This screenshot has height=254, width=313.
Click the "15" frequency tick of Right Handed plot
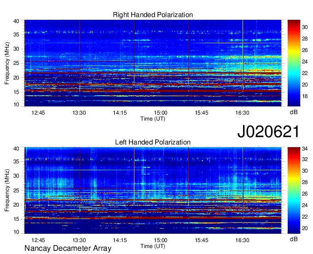[x=17, y=92]
